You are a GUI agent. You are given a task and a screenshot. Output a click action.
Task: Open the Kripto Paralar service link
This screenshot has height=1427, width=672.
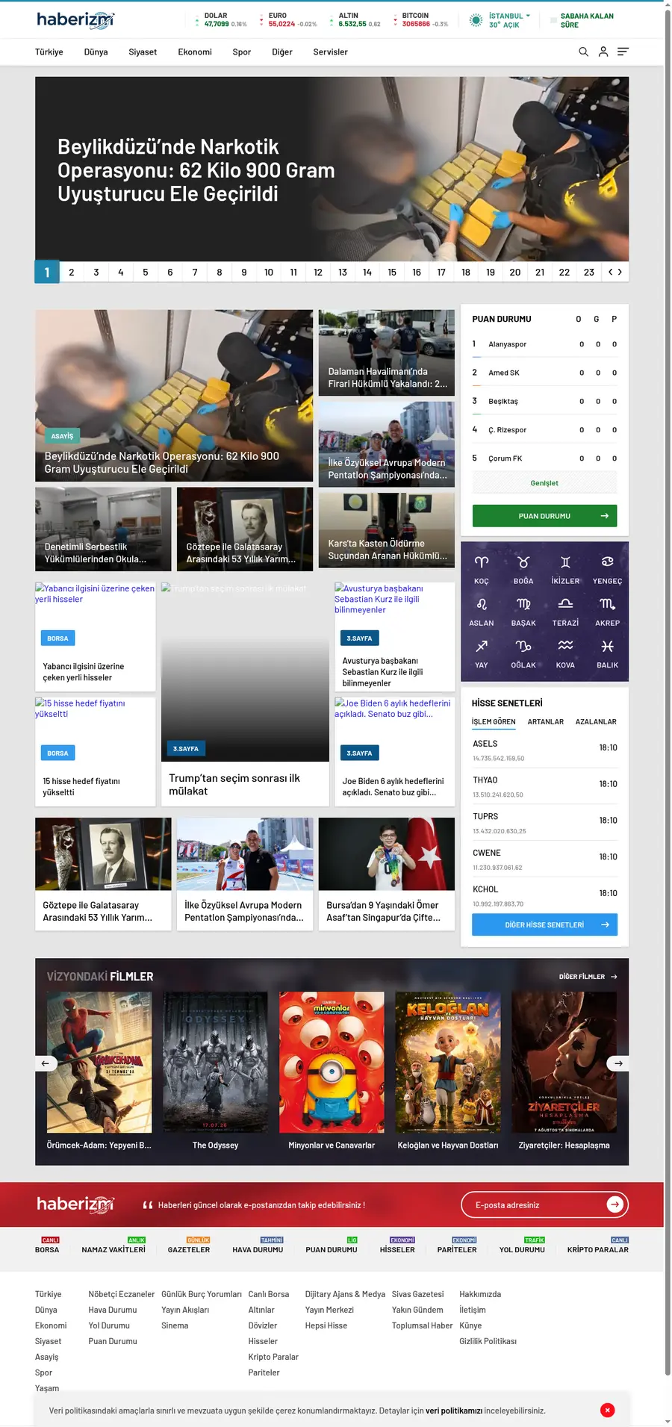597,1249
